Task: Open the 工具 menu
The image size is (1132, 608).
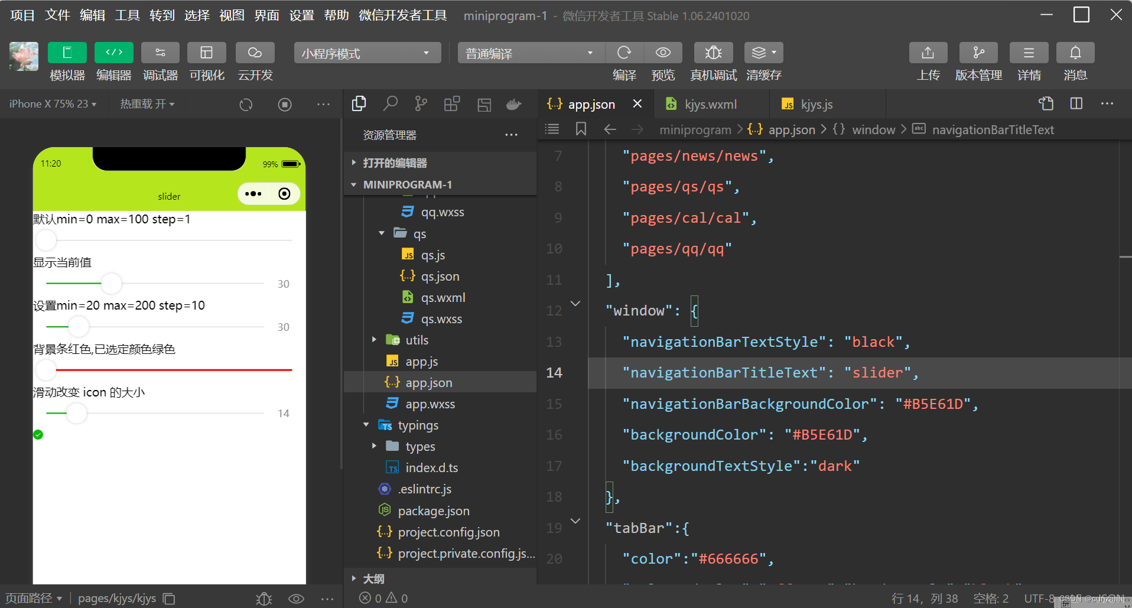Action: tap(127, 15)
